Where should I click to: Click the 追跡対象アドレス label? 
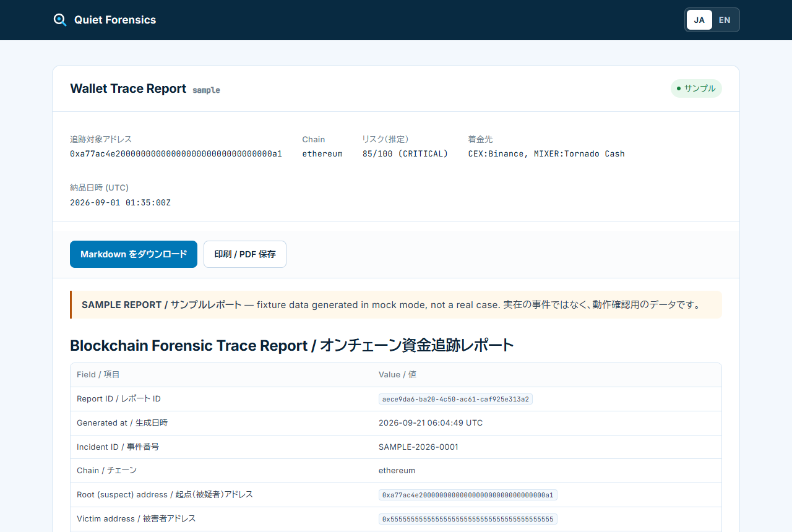101,140
